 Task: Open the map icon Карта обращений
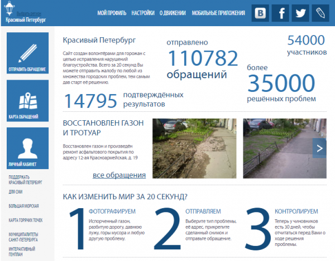[27, 101]
